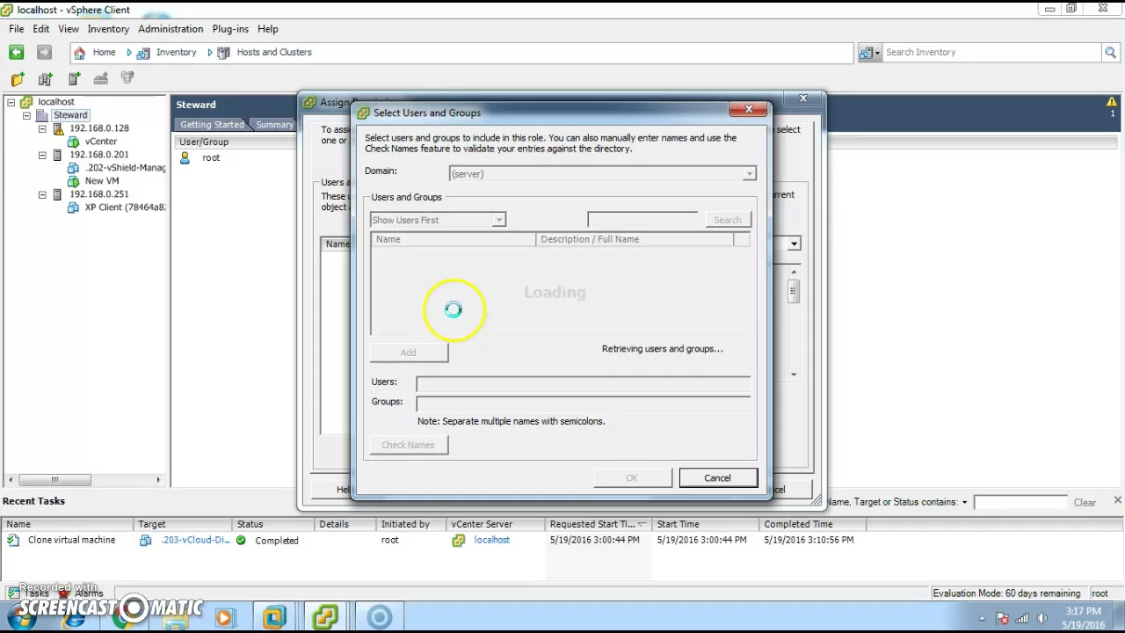Click the Recent Tasks filter field
Screen dimensions: 1125x633
click(x=1020, y=503)
